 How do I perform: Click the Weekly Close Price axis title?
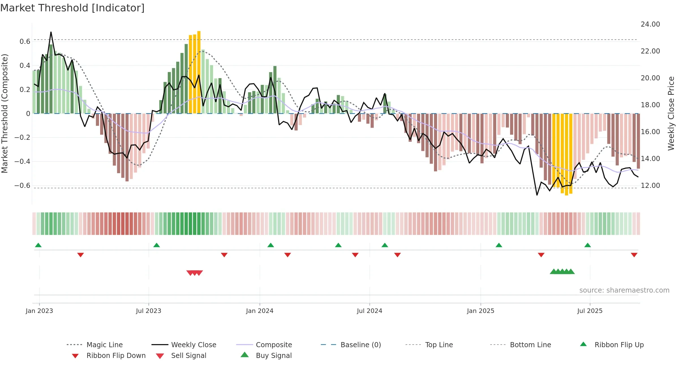(671, 113)
